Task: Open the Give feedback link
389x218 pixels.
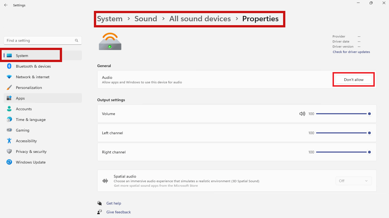Action: pos(118,212)
